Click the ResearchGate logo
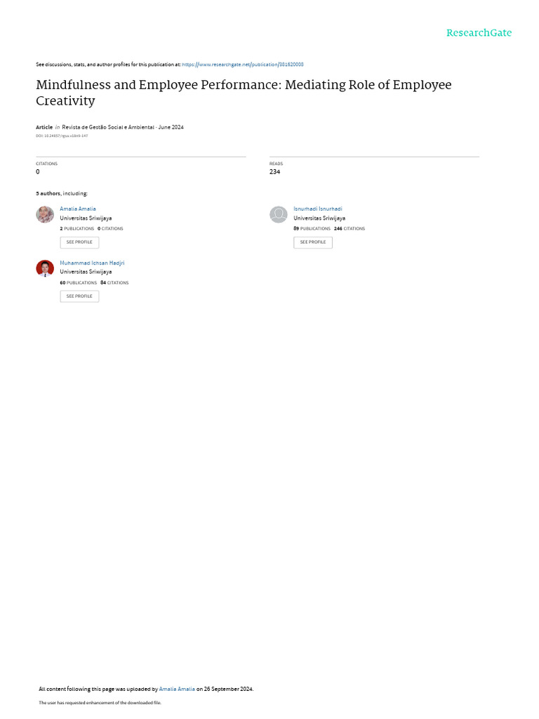539x719 pixels. pos(479,33)
